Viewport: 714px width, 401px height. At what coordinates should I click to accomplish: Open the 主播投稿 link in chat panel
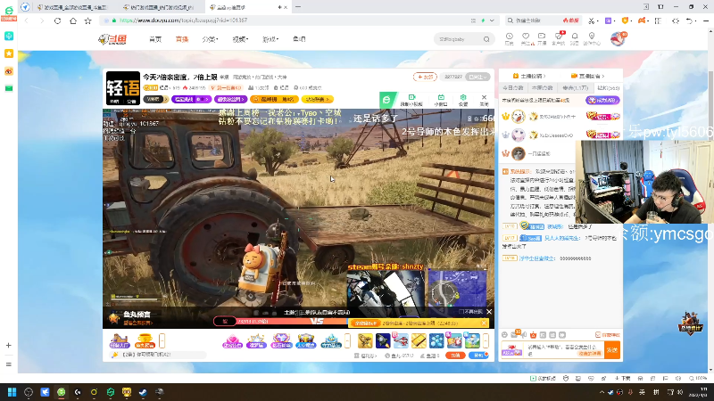pos(528,76)
